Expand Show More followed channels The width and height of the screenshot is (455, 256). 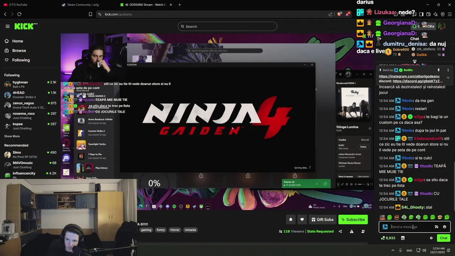tap(12, 136)
